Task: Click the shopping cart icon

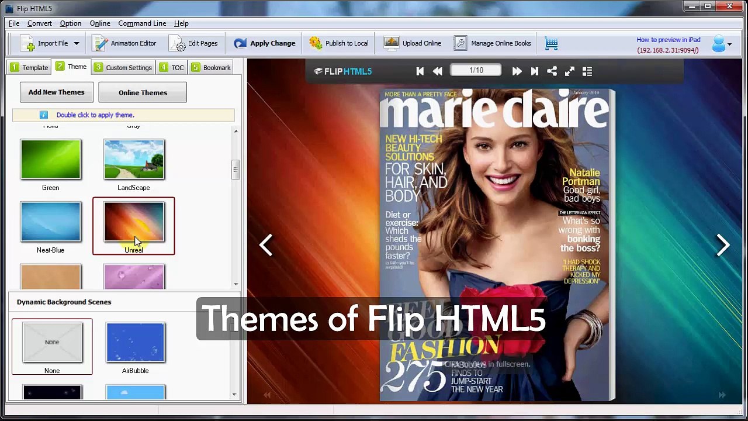Action: click(x=551, y=43)
